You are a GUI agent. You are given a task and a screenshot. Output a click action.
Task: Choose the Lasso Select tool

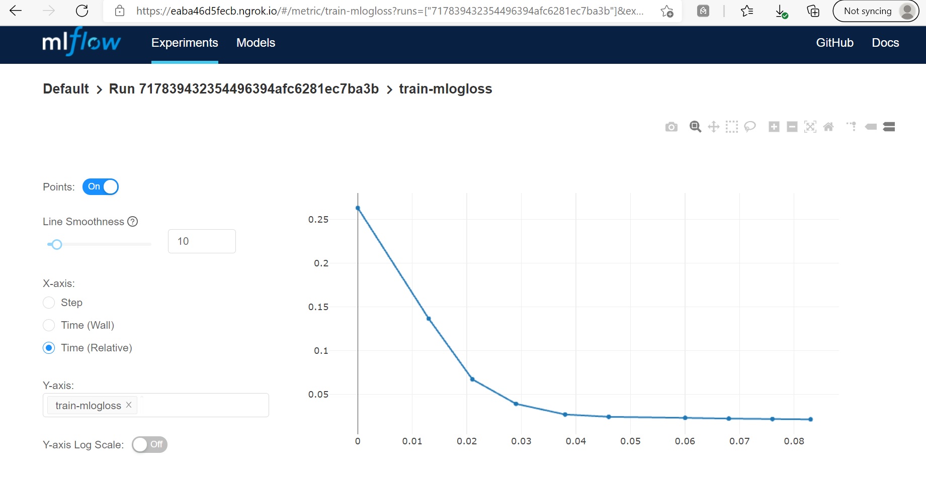coord(750,127)
